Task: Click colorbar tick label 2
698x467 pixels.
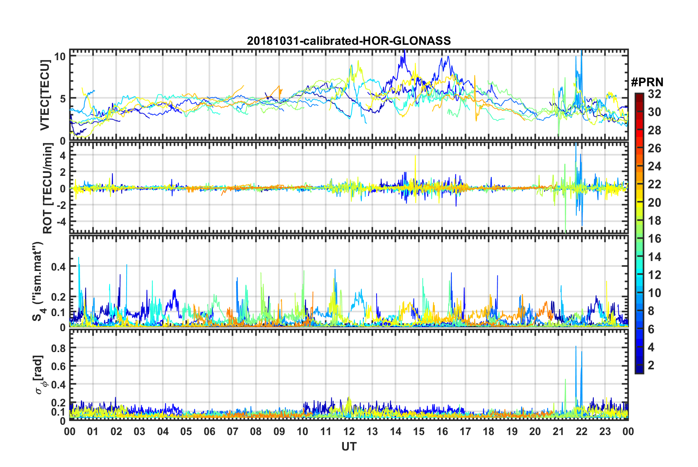Action: [x=651, y=365]
